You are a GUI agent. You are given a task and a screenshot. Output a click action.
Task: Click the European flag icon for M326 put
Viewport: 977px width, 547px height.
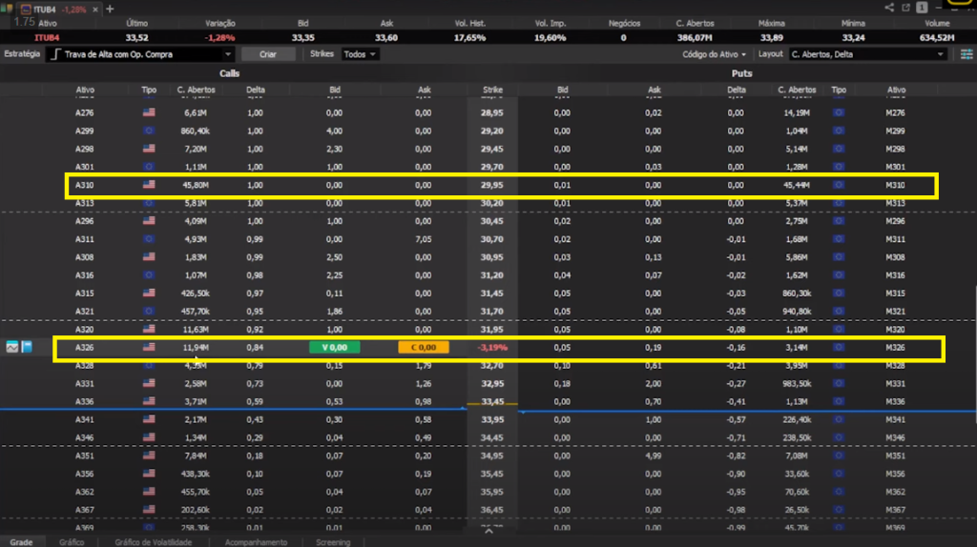[x=839, y=348]
